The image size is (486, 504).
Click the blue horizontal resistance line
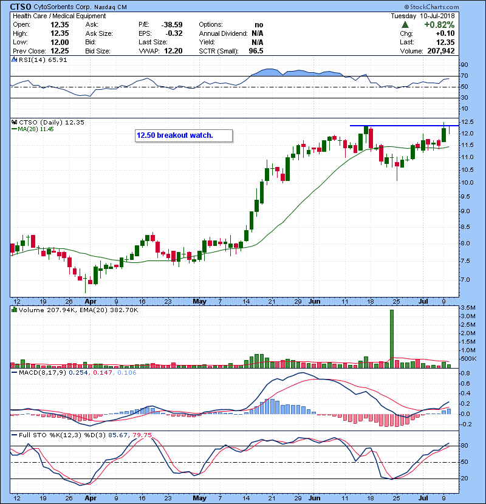(x=404, y=126)
